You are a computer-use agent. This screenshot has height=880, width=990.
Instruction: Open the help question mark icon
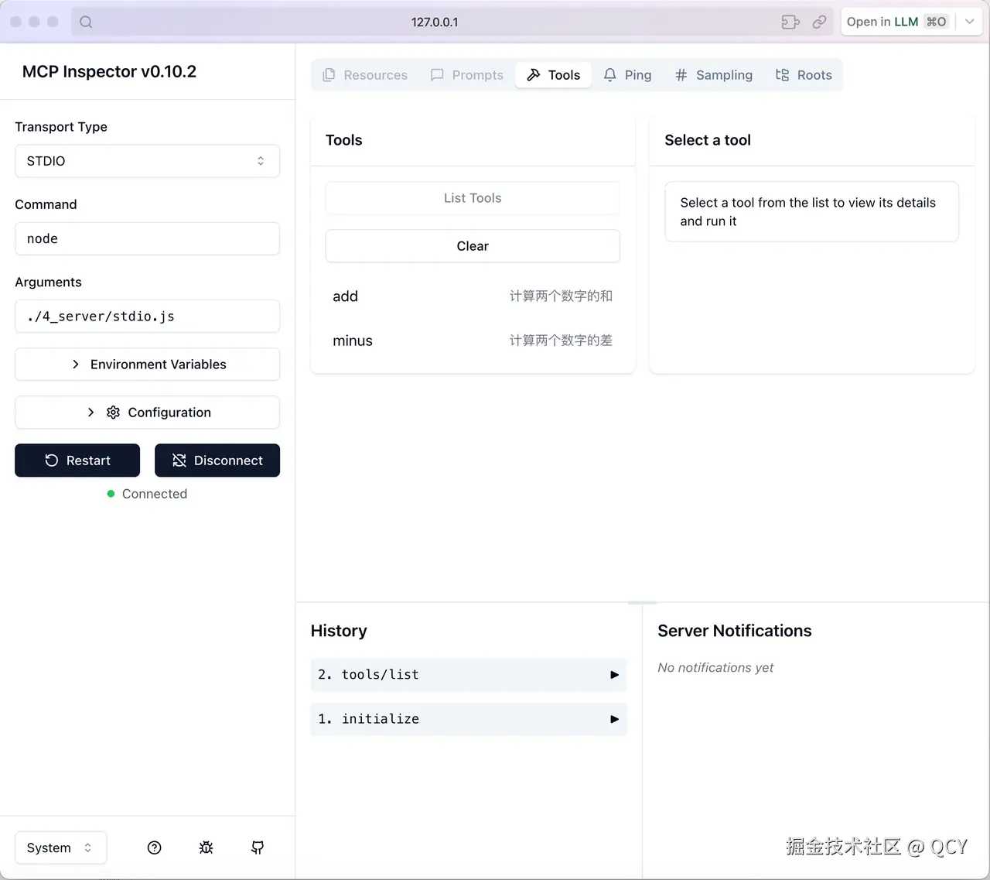[155, 847]
